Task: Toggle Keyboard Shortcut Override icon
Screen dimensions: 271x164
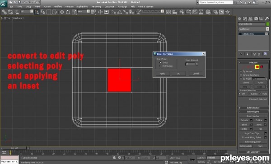Action: click(107, 12)
